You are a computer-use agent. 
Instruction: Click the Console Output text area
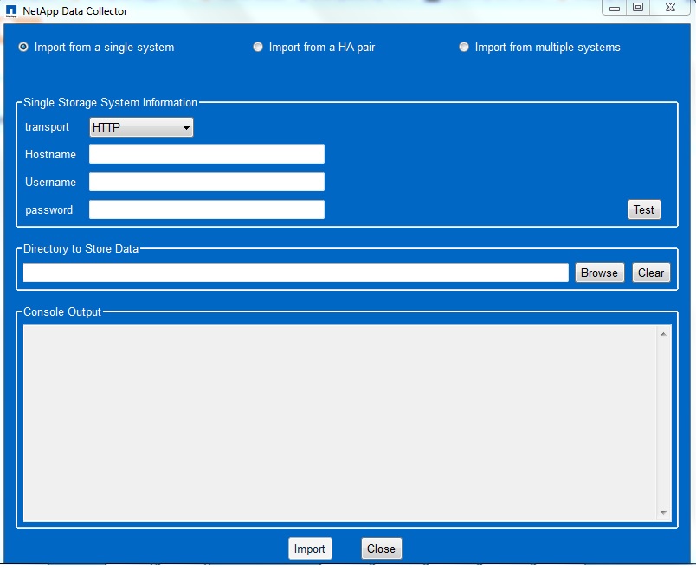pyautogui.click(x=339, y=423)
